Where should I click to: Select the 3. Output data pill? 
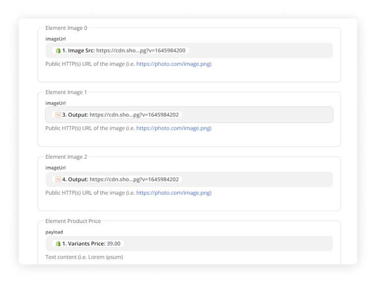[117, 115]
